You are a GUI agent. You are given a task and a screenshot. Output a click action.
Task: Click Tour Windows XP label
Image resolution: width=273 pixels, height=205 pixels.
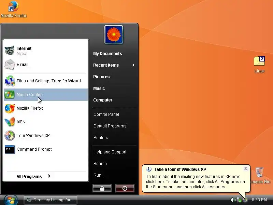(x=33, y=135)
